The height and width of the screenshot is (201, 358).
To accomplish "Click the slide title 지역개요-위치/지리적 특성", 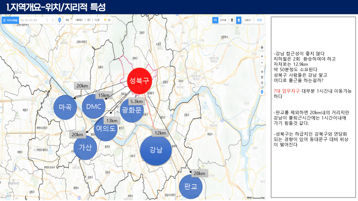I will tap(56, 7).
